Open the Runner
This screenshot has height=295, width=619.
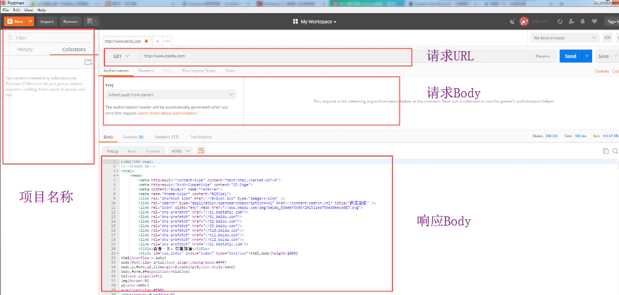(70, 21)
